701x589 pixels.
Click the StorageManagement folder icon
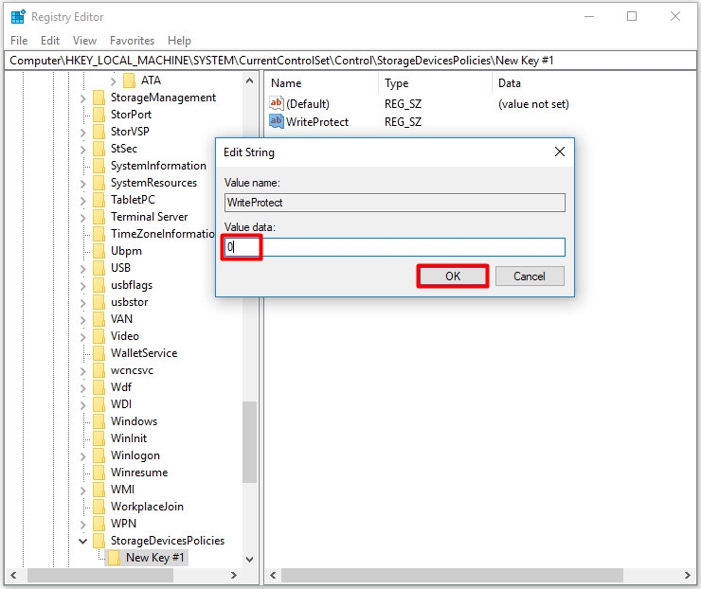[99, 98]
